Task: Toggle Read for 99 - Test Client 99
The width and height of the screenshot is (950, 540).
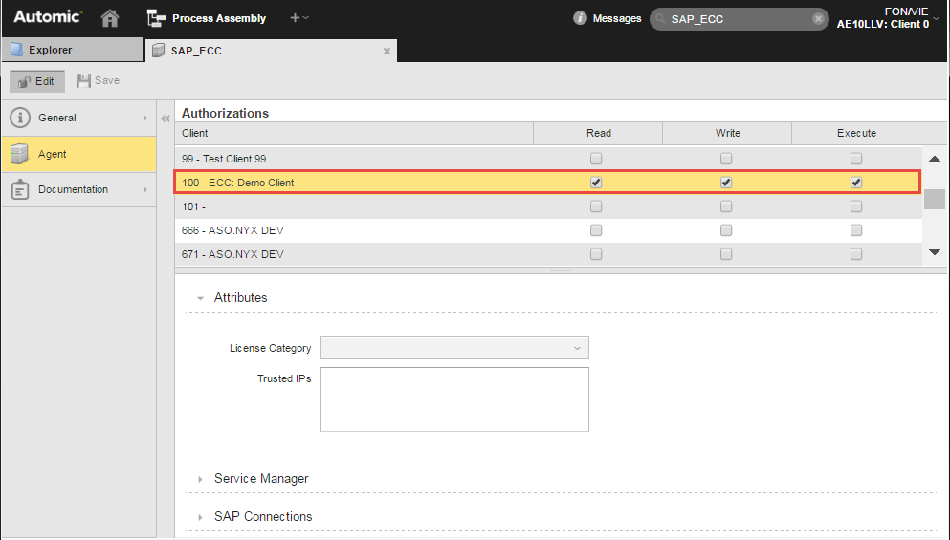Action: point(596,159)
